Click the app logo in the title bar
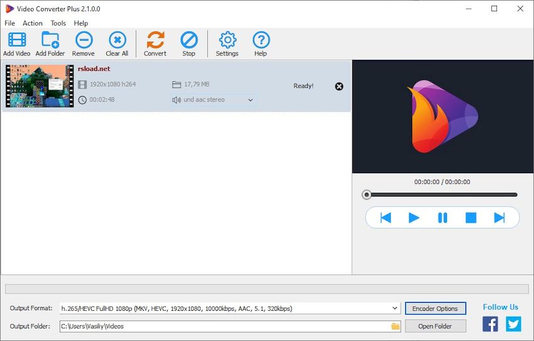The image size is (534, 341). pyautogui.click(x=9, y=9)
